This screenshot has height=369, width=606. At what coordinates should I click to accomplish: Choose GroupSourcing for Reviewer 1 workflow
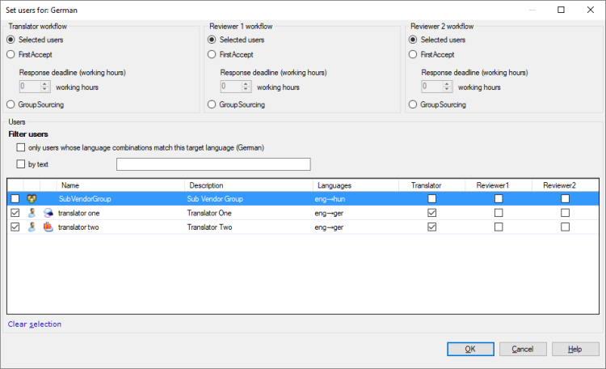212,104
